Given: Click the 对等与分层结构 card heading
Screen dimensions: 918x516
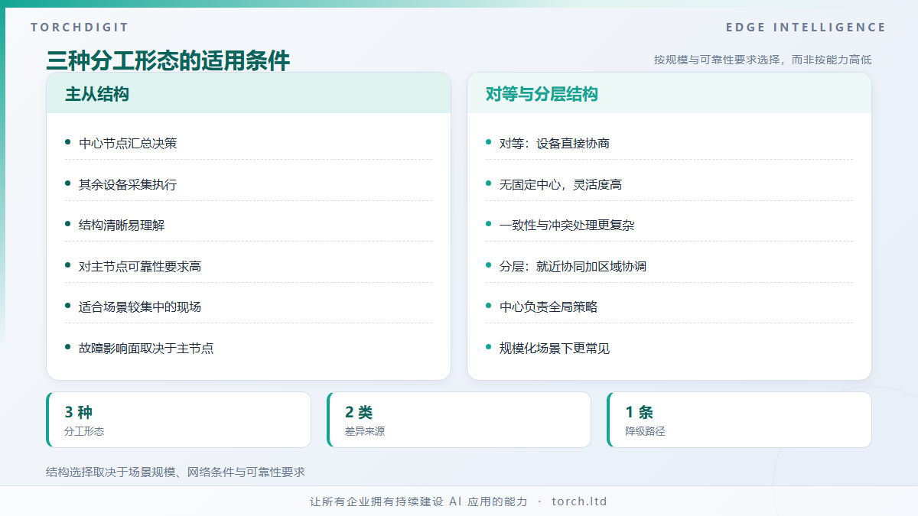Looking at the screenshot, I should pyautogui.click(x=542, y=94).
